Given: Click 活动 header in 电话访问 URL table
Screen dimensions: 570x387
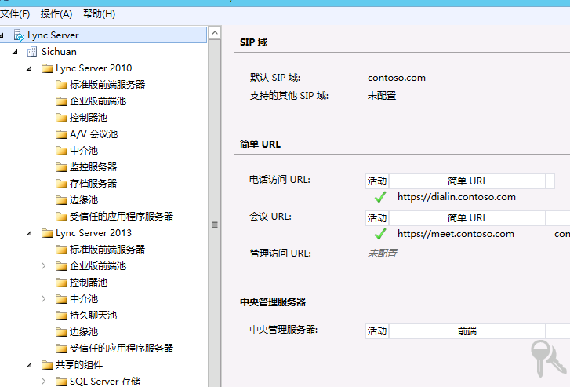Looking at the screenshot, I should click(377, 181).
